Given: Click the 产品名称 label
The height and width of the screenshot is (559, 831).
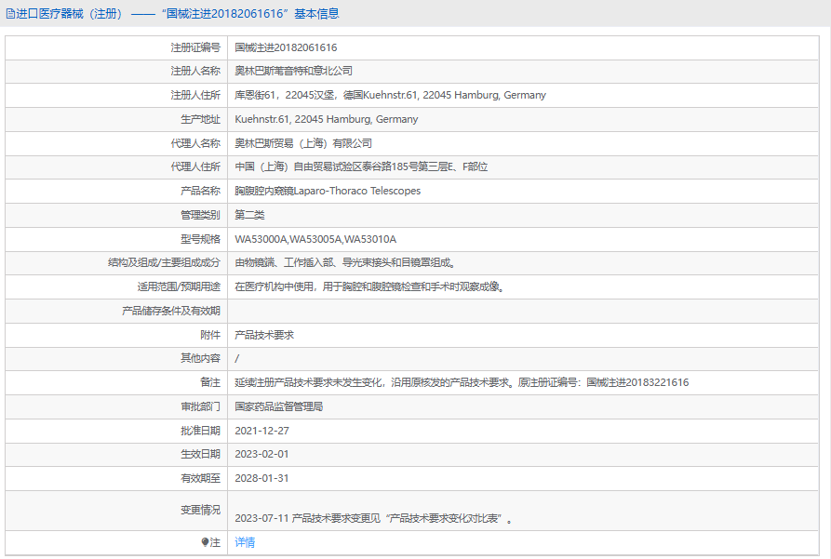Looking at the screenshot, I should (x=200, y=191).
